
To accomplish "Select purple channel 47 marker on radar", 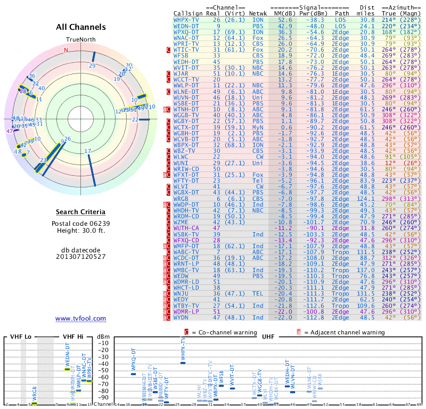I will [10, 130].
